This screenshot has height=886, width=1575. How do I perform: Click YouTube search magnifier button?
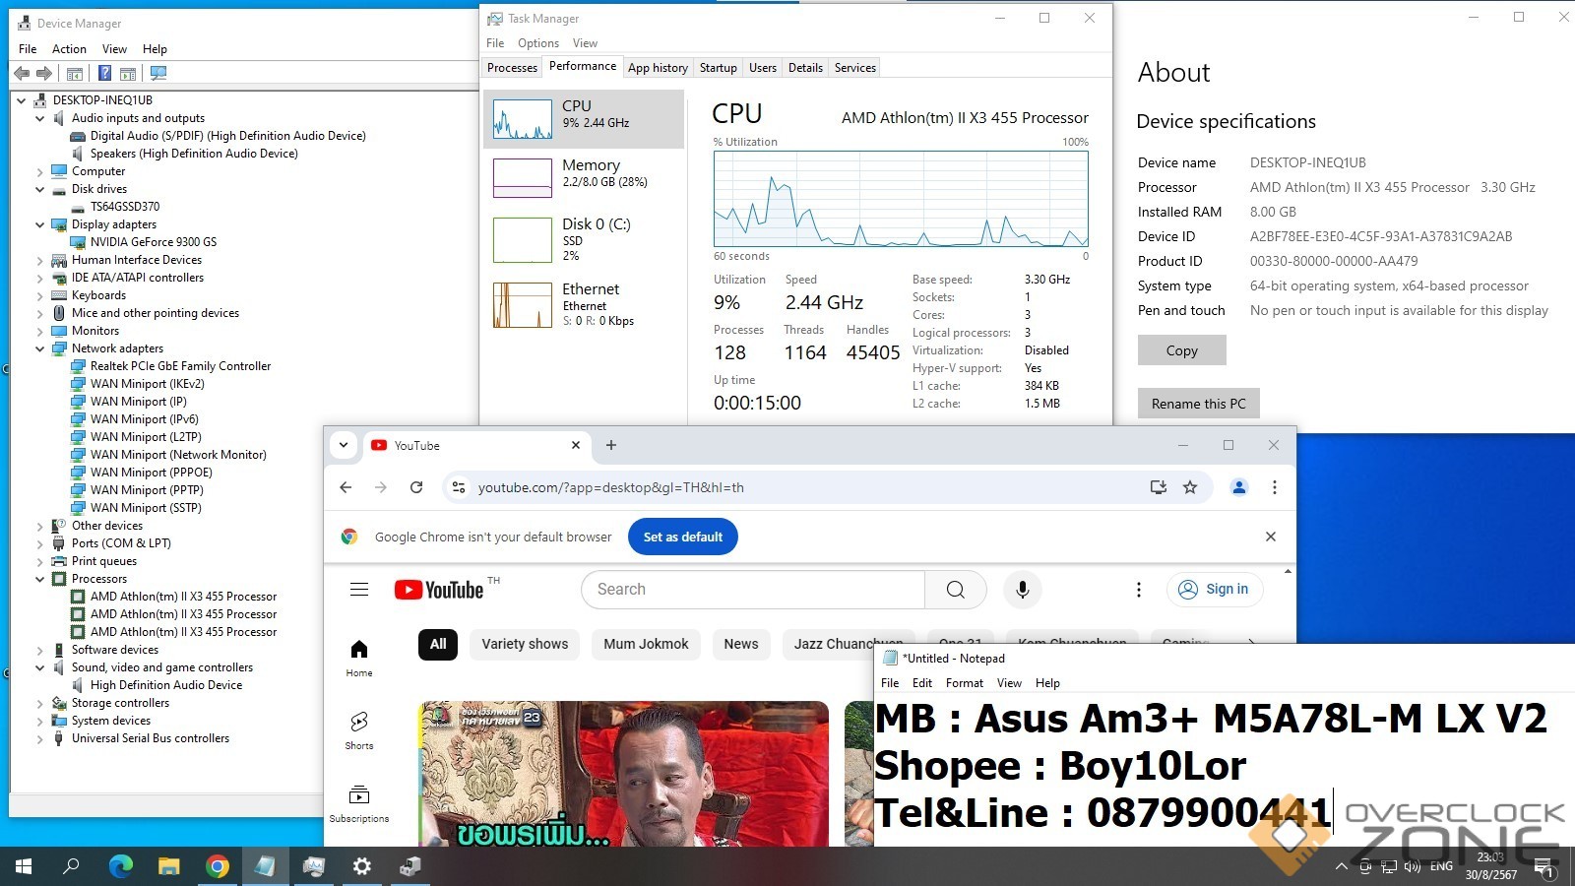[x=955, y=590]
